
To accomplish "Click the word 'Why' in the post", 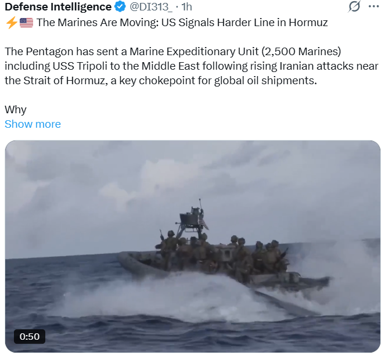I will [x=16, y=110].
